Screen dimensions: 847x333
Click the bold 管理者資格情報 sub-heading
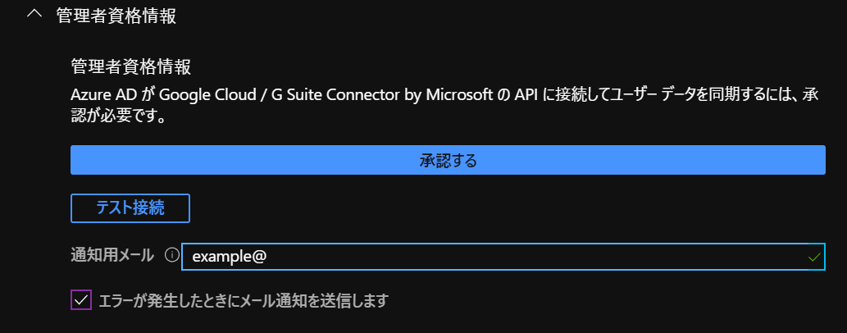pyautogui.click(x=130, y=66)
